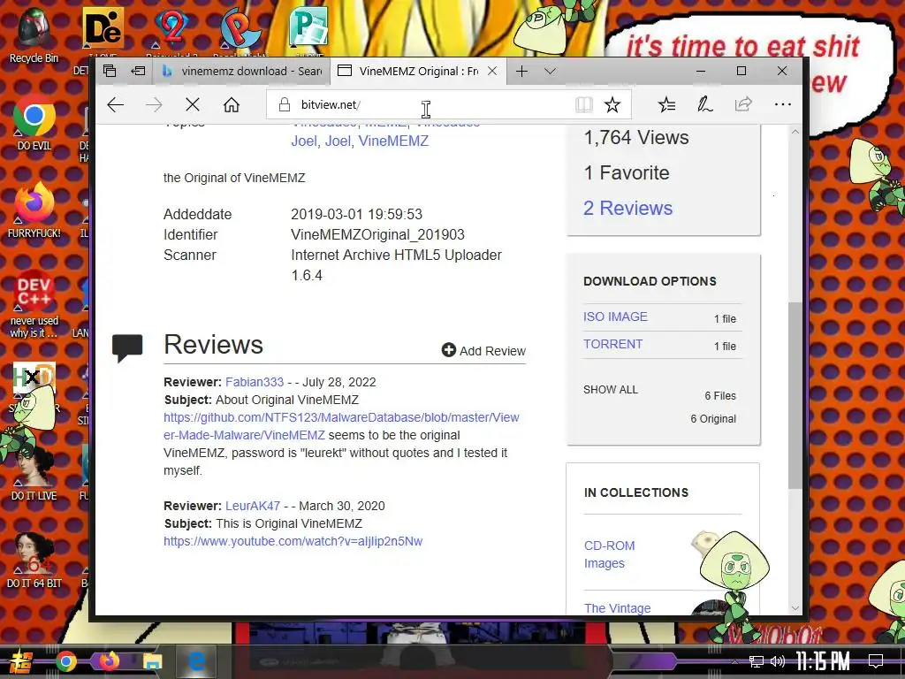Screen dimensions: 905x679
Task: Open File Explorer from the taskbar
Action: tap(152, 662)
